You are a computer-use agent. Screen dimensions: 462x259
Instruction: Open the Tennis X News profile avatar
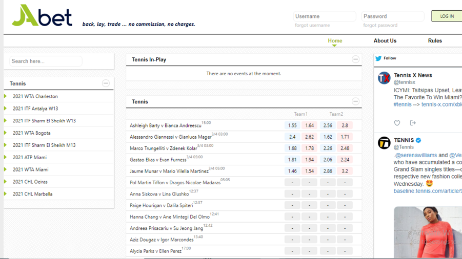pos(384,78)
